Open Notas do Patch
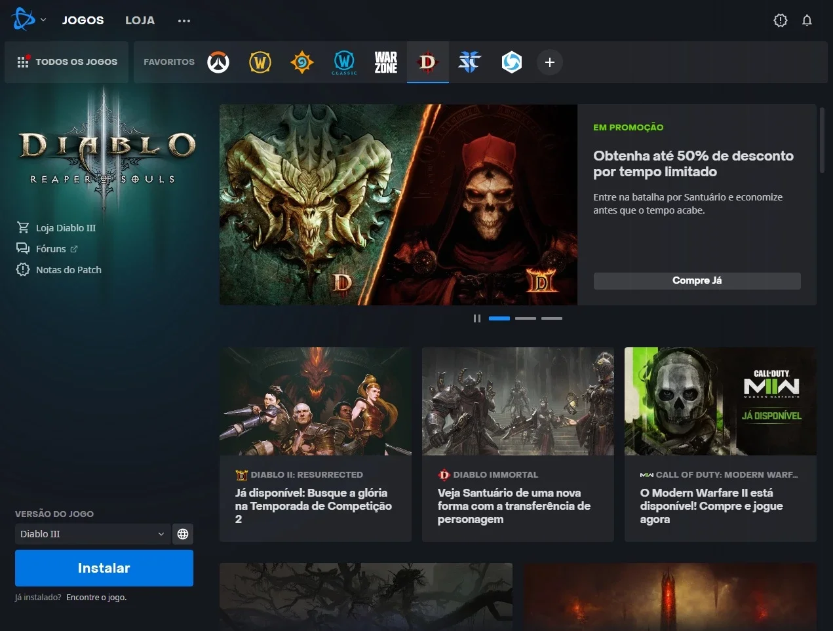This screenshot has width=833, height=631. [x=59, y=270]
